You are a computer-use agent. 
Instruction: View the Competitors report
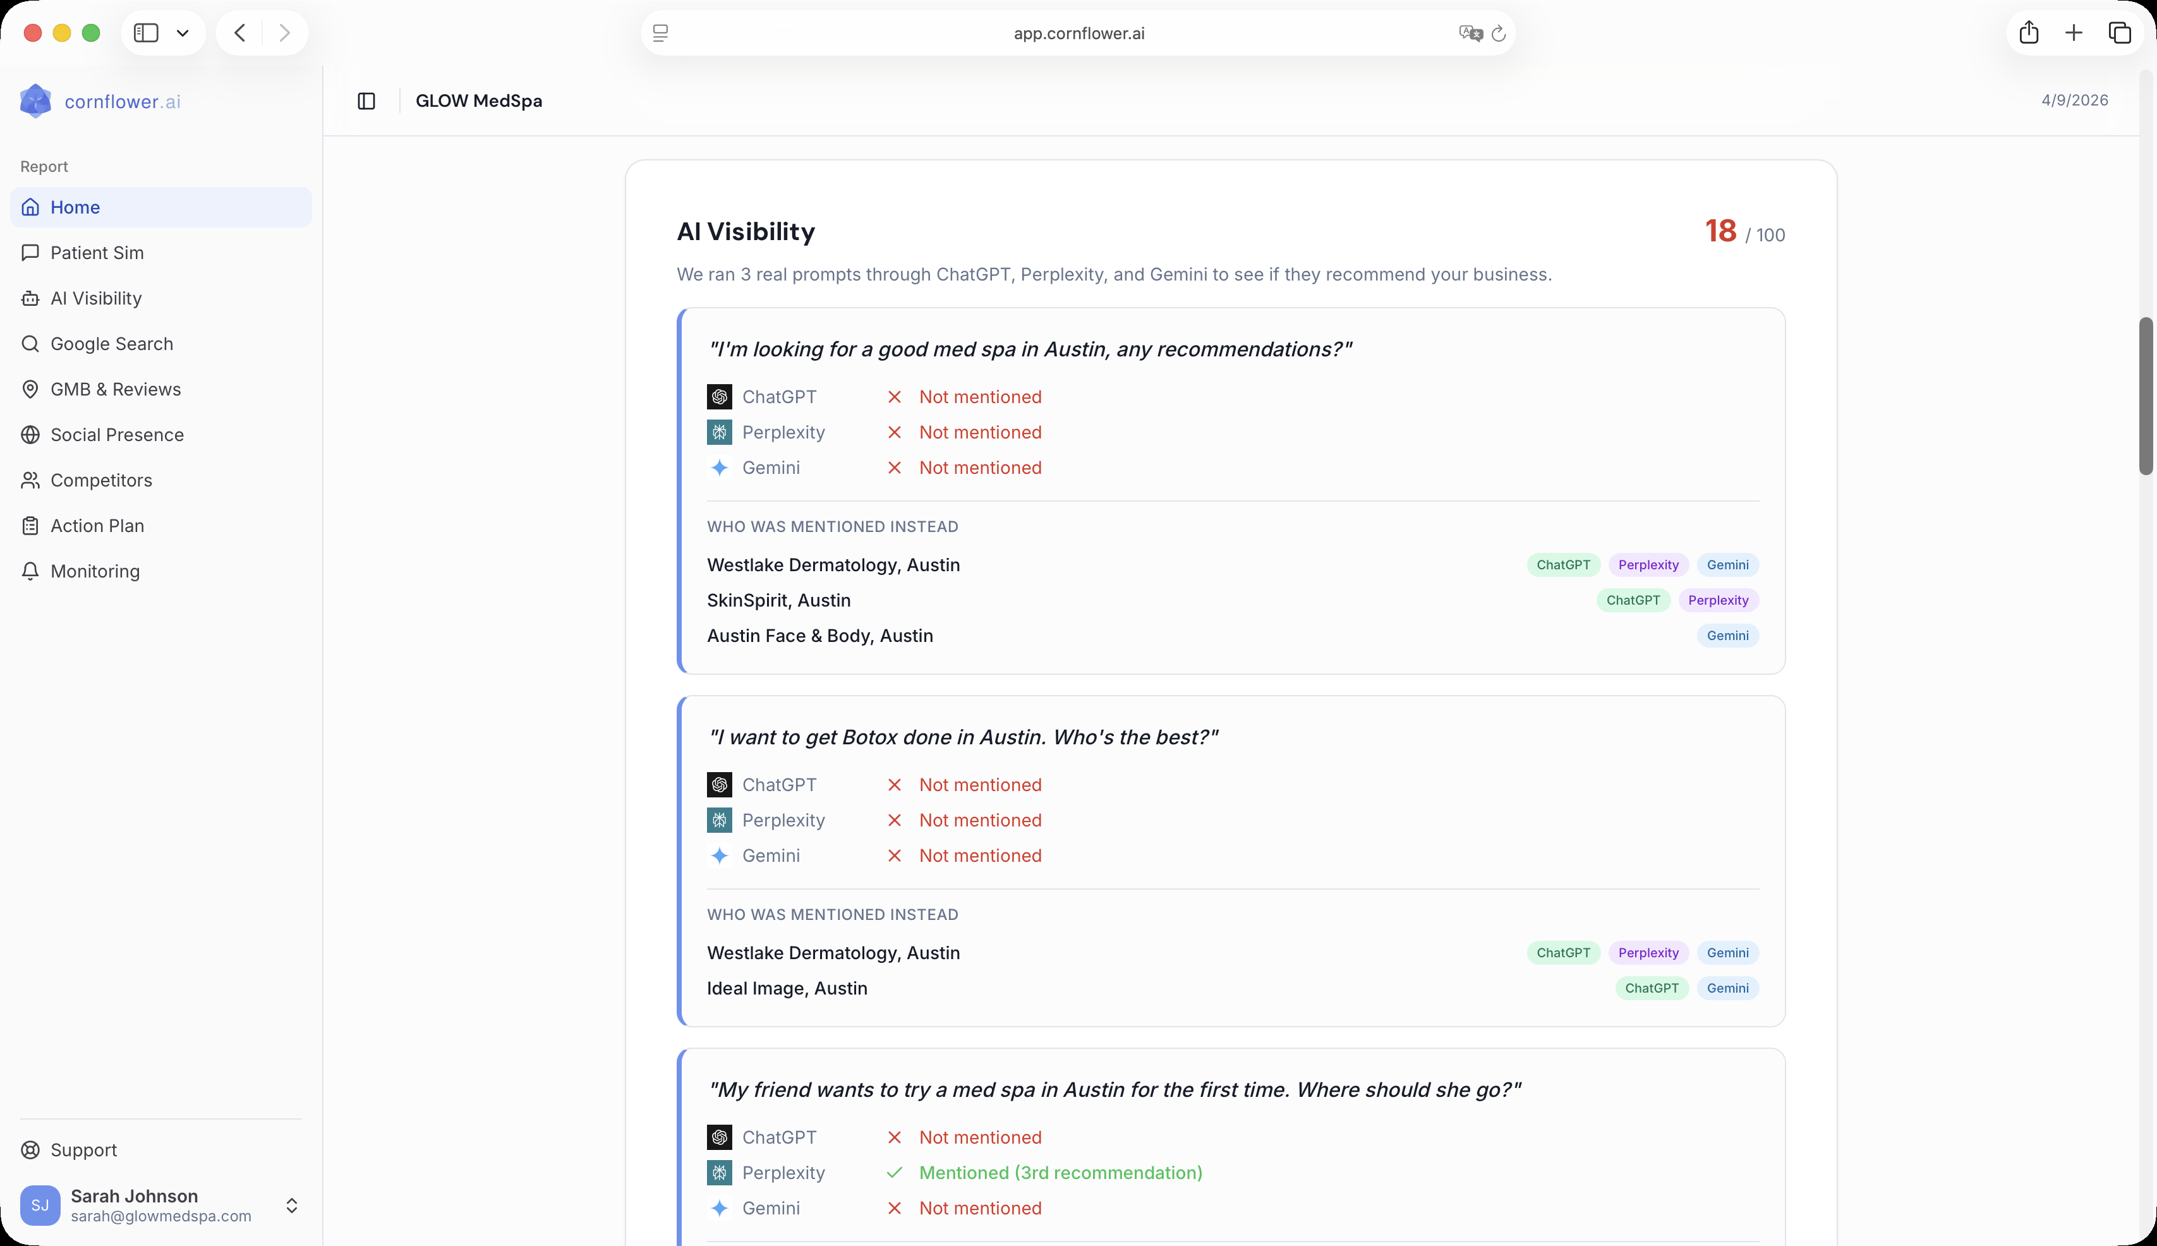(x=101, y=479)
